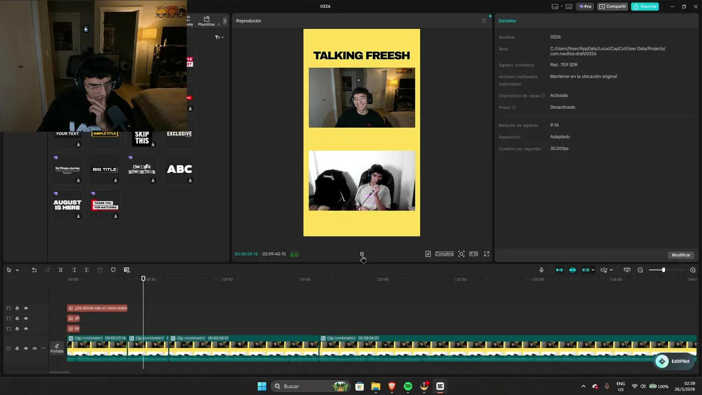Click the trash delete icon
Screen dimensions: 702x395
(100, 270)
